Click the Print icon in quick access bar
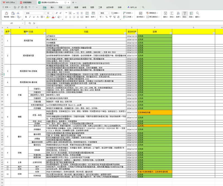This screenshot has height=186, width=223. (22, 7)
